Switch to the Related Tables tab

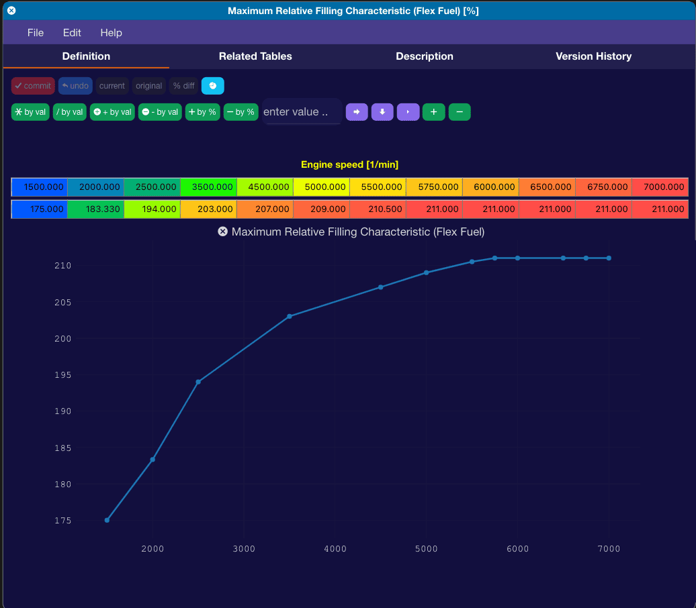(255, 56)
